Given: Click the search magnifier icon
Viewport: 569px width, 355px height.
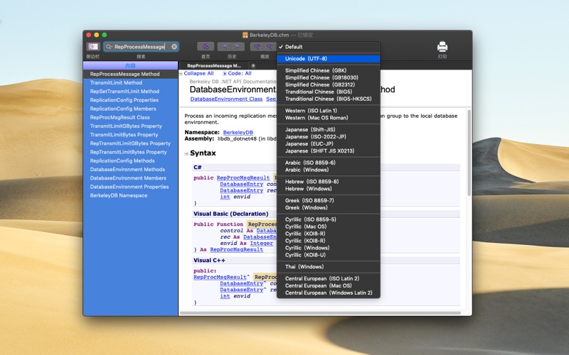Looking at the screenshot, I should click(109, 47).
